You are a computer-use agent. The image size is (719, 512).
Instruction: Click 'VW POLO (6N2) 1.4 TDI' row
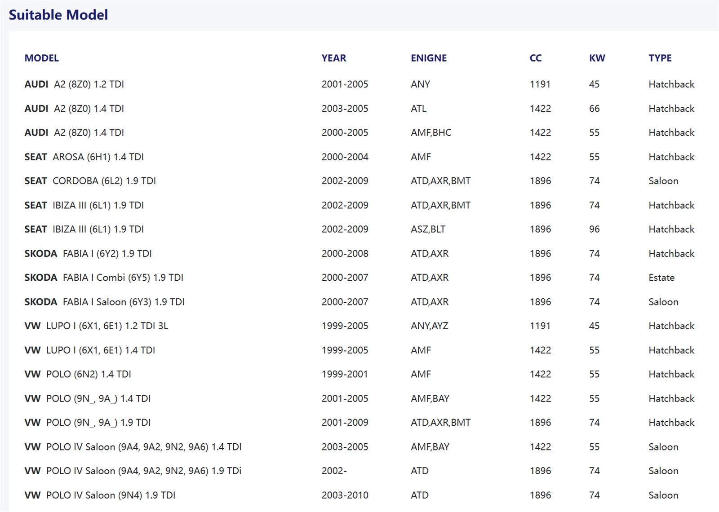359,374
